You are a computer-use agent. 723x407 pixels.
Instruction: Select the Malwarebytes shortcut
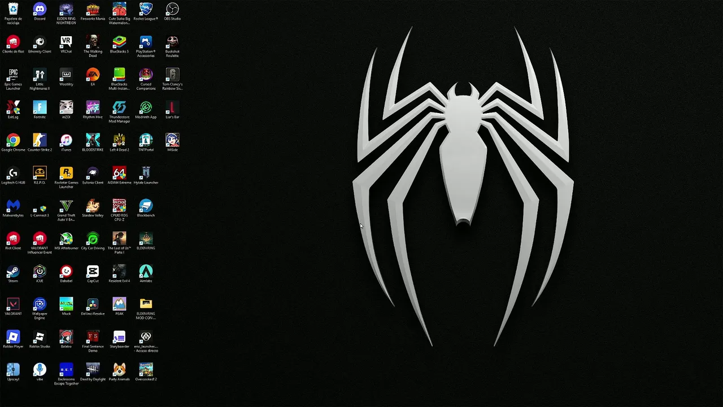click(13, 206)
